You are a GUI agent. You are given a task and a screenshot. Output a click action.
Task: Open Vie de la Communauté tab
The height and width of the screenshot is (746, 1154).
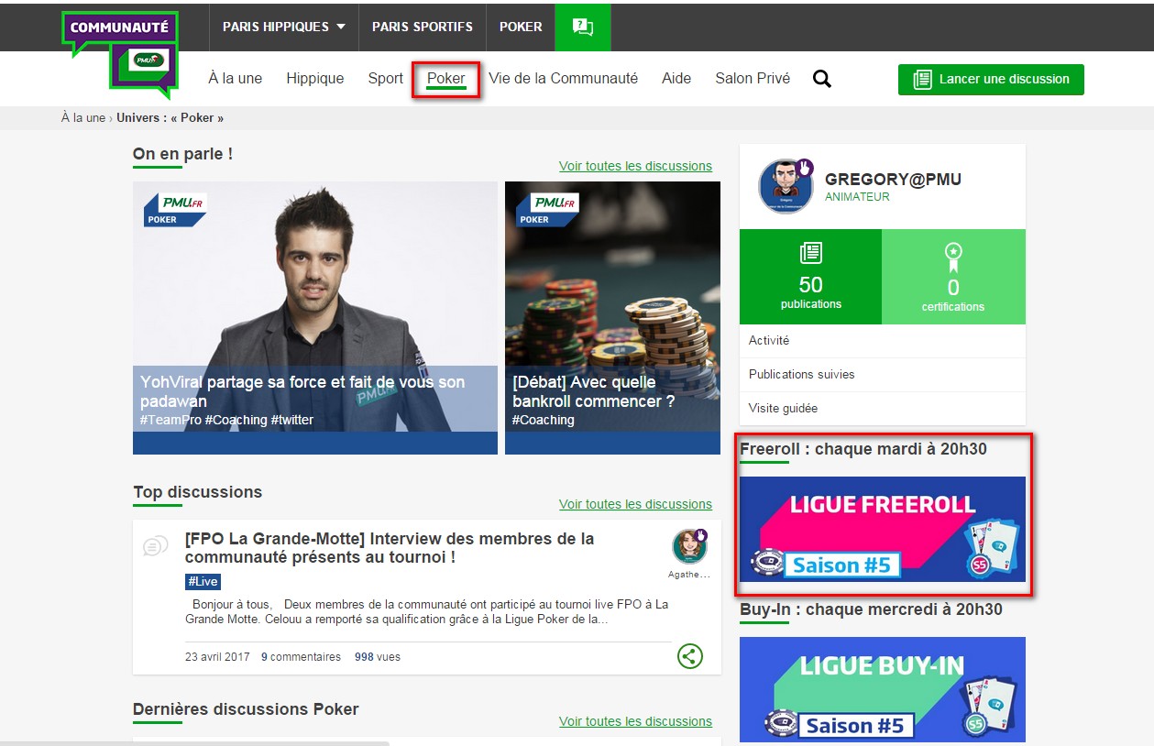(563, 79)
